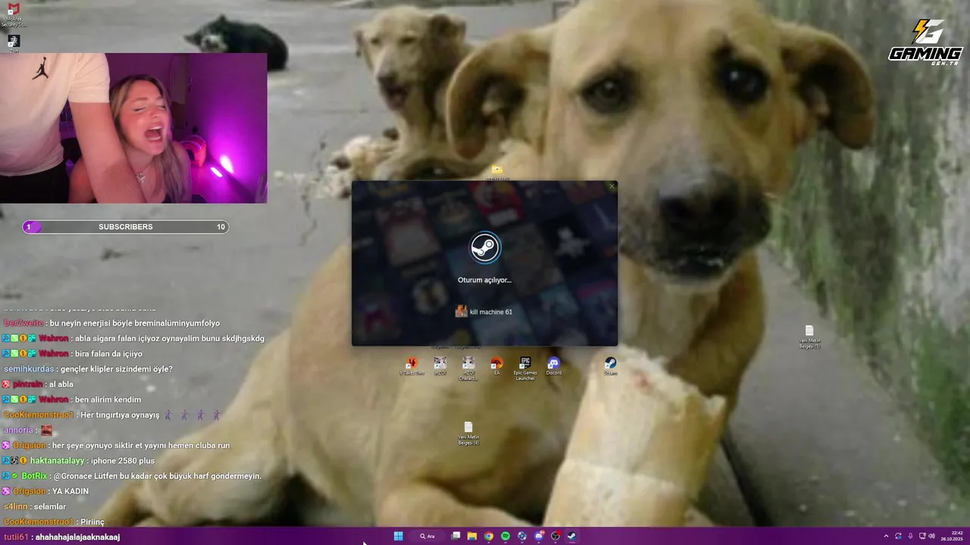Open the It Takes Two desktop shortcut
This screenshot has width=970, height=545.
click(x=411, y=366)
